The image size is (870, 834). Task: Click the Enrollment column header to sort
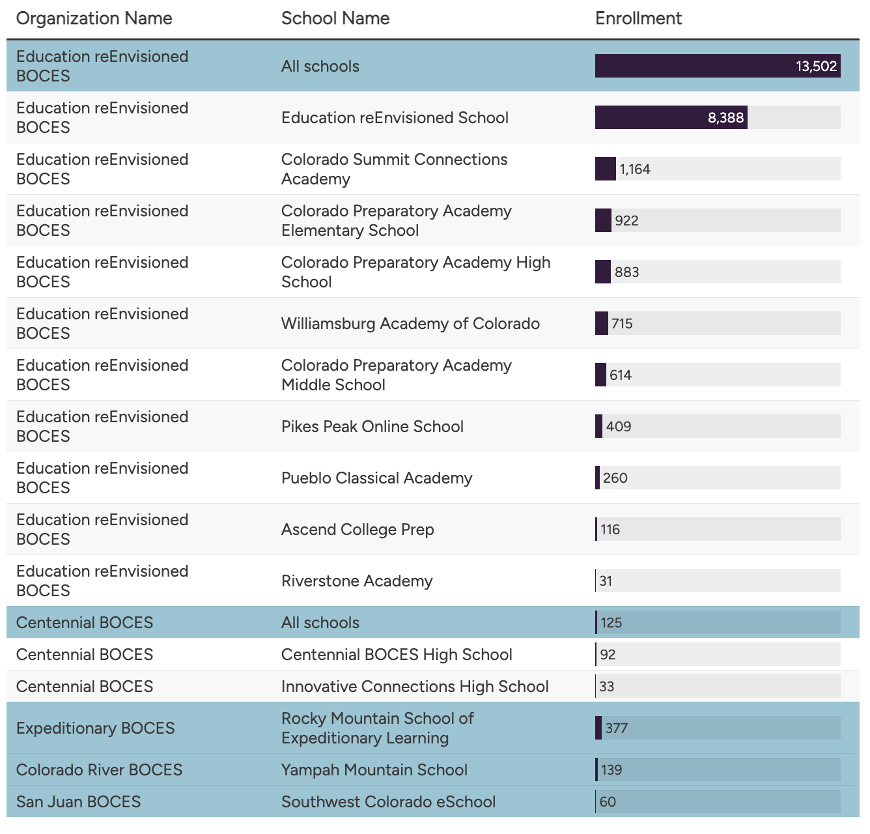(x=638, y=18)
